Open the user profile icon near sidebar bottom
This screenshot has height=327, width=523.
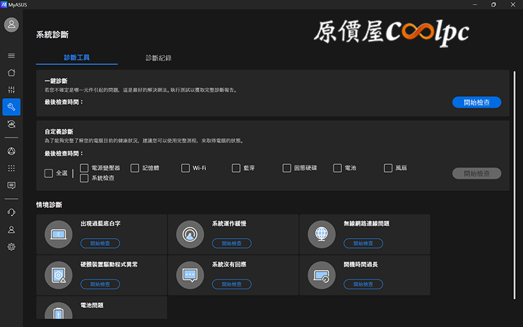click(x=11, y=230)
